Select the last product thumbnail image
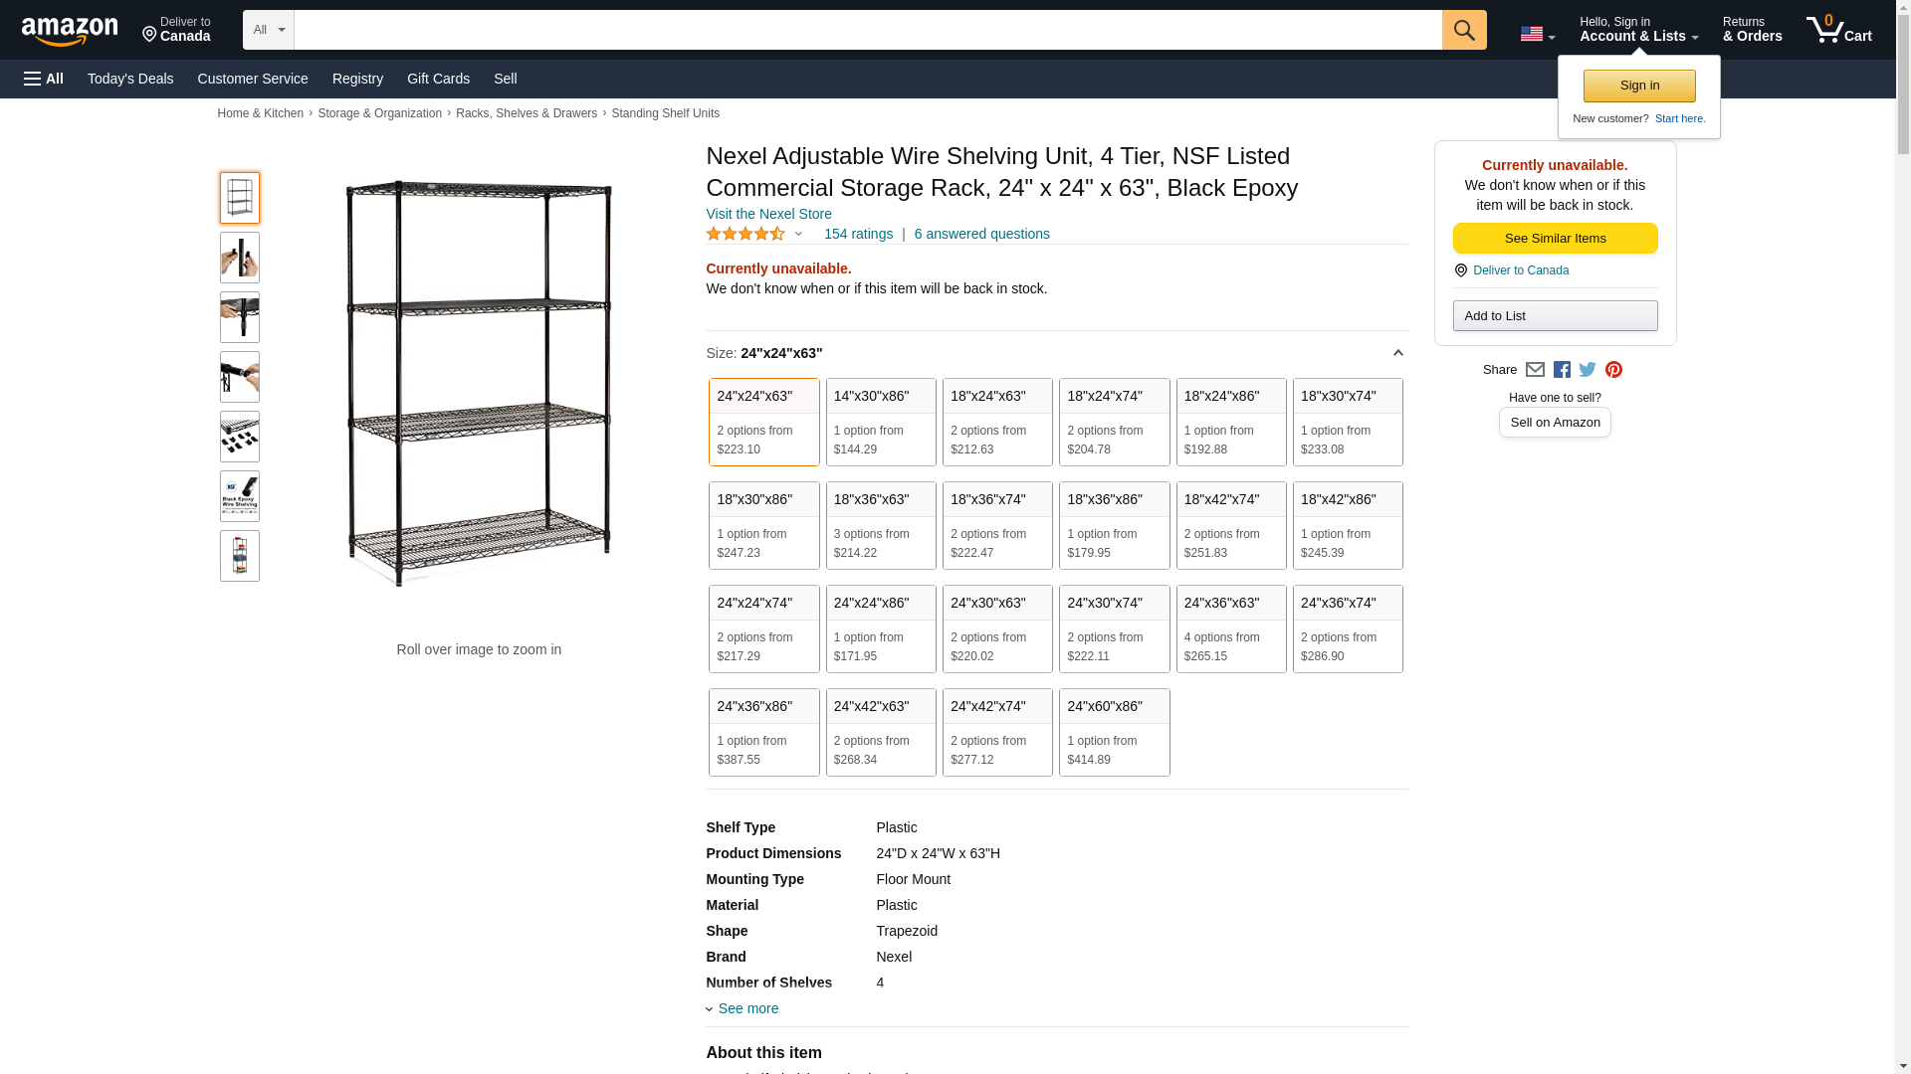 (240, 556)
